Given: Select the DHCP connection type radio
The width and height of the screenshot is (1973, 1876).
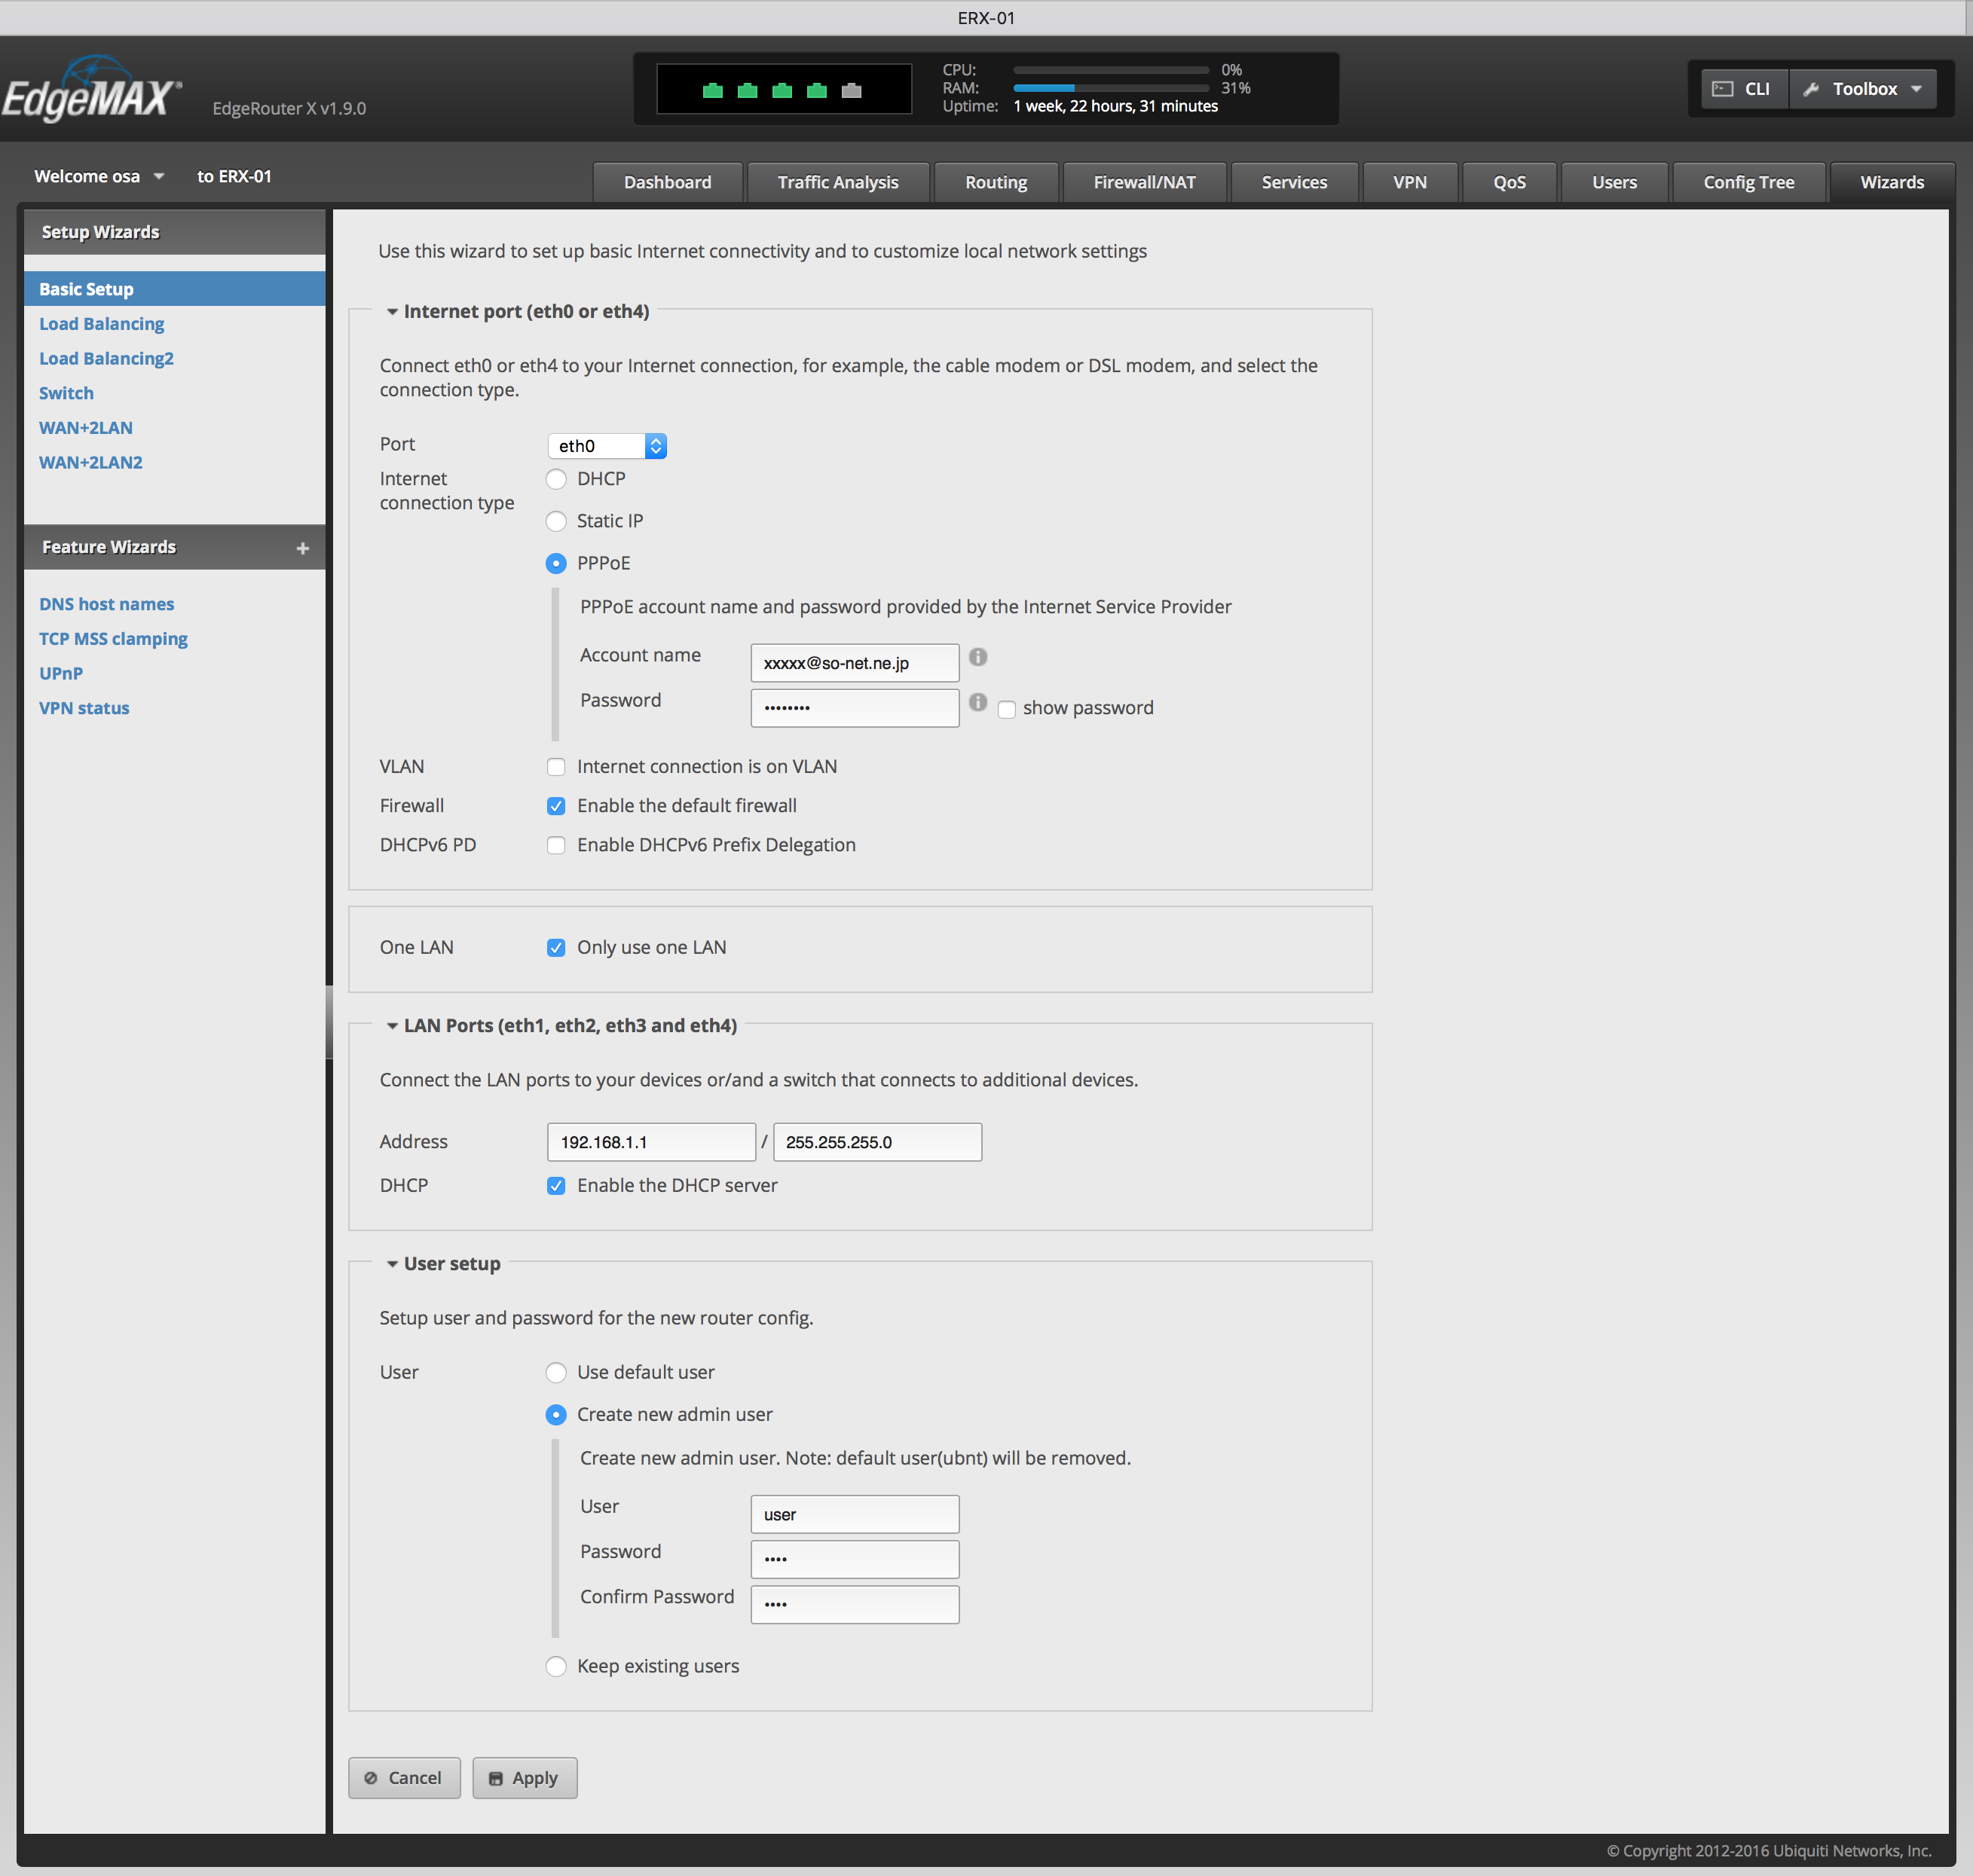Looking at the screenshot, I should click(x=556, y=480).
